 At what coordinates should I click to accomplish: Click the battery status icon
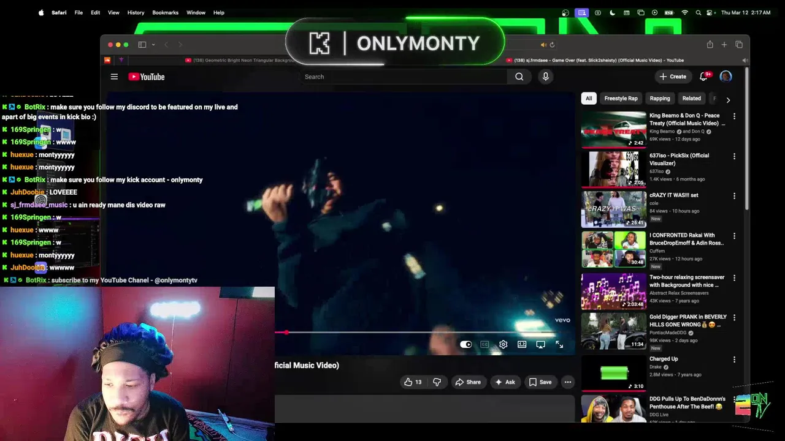click(669, 12)
